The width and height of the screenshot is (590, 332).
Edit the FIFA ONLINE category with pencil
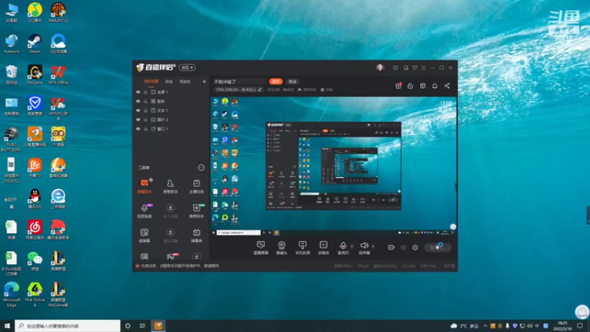(260, 89)
